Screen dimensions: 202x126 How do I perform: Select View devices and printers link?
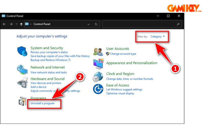pos(46,83)
